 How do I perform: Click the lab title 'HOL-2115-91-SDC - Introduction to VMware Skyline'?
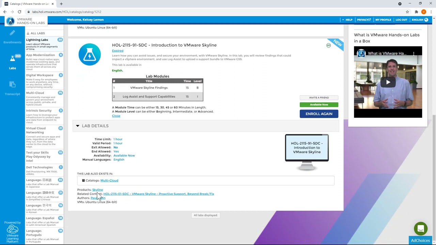coord(164,45)
